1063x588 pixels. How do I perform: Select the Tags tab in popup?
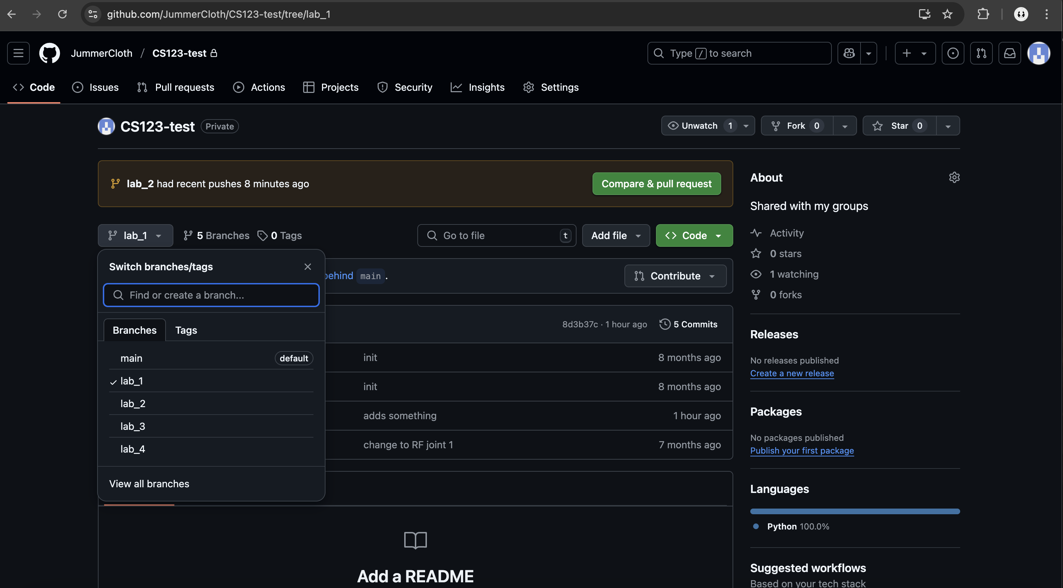point(186,330)
